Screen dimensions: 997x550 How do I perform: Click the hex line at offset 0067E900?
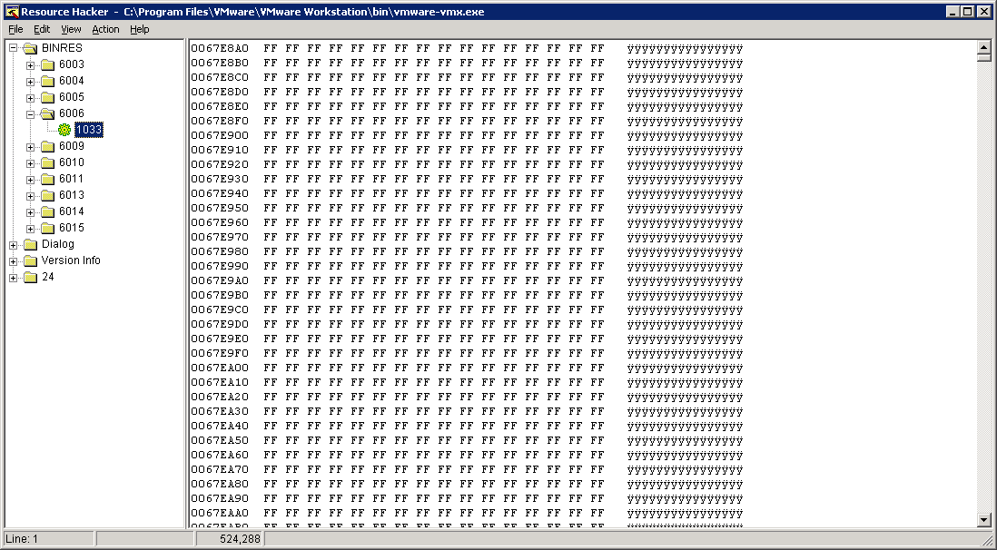pos(468,135)
